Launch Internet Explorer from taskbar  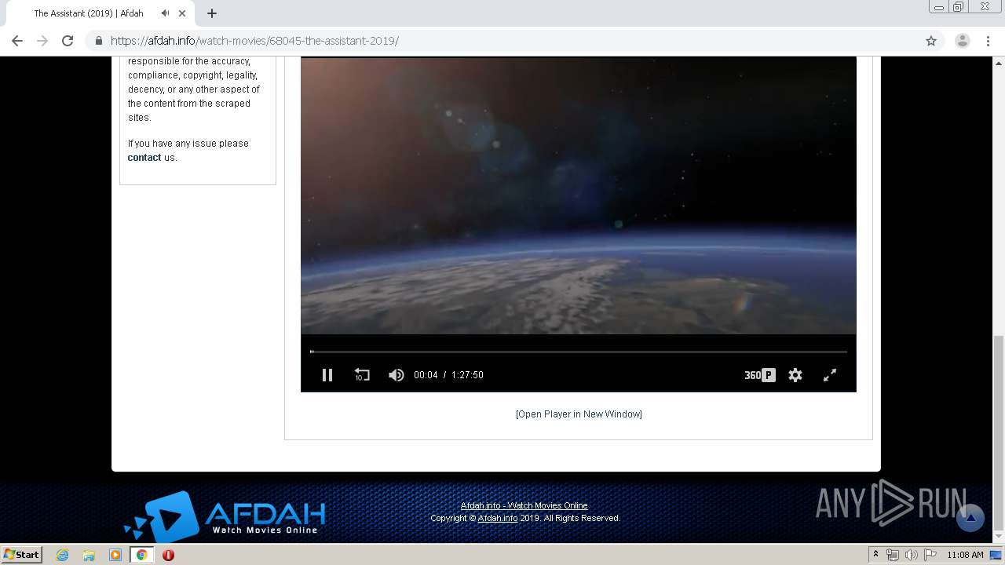click(63, 555)
